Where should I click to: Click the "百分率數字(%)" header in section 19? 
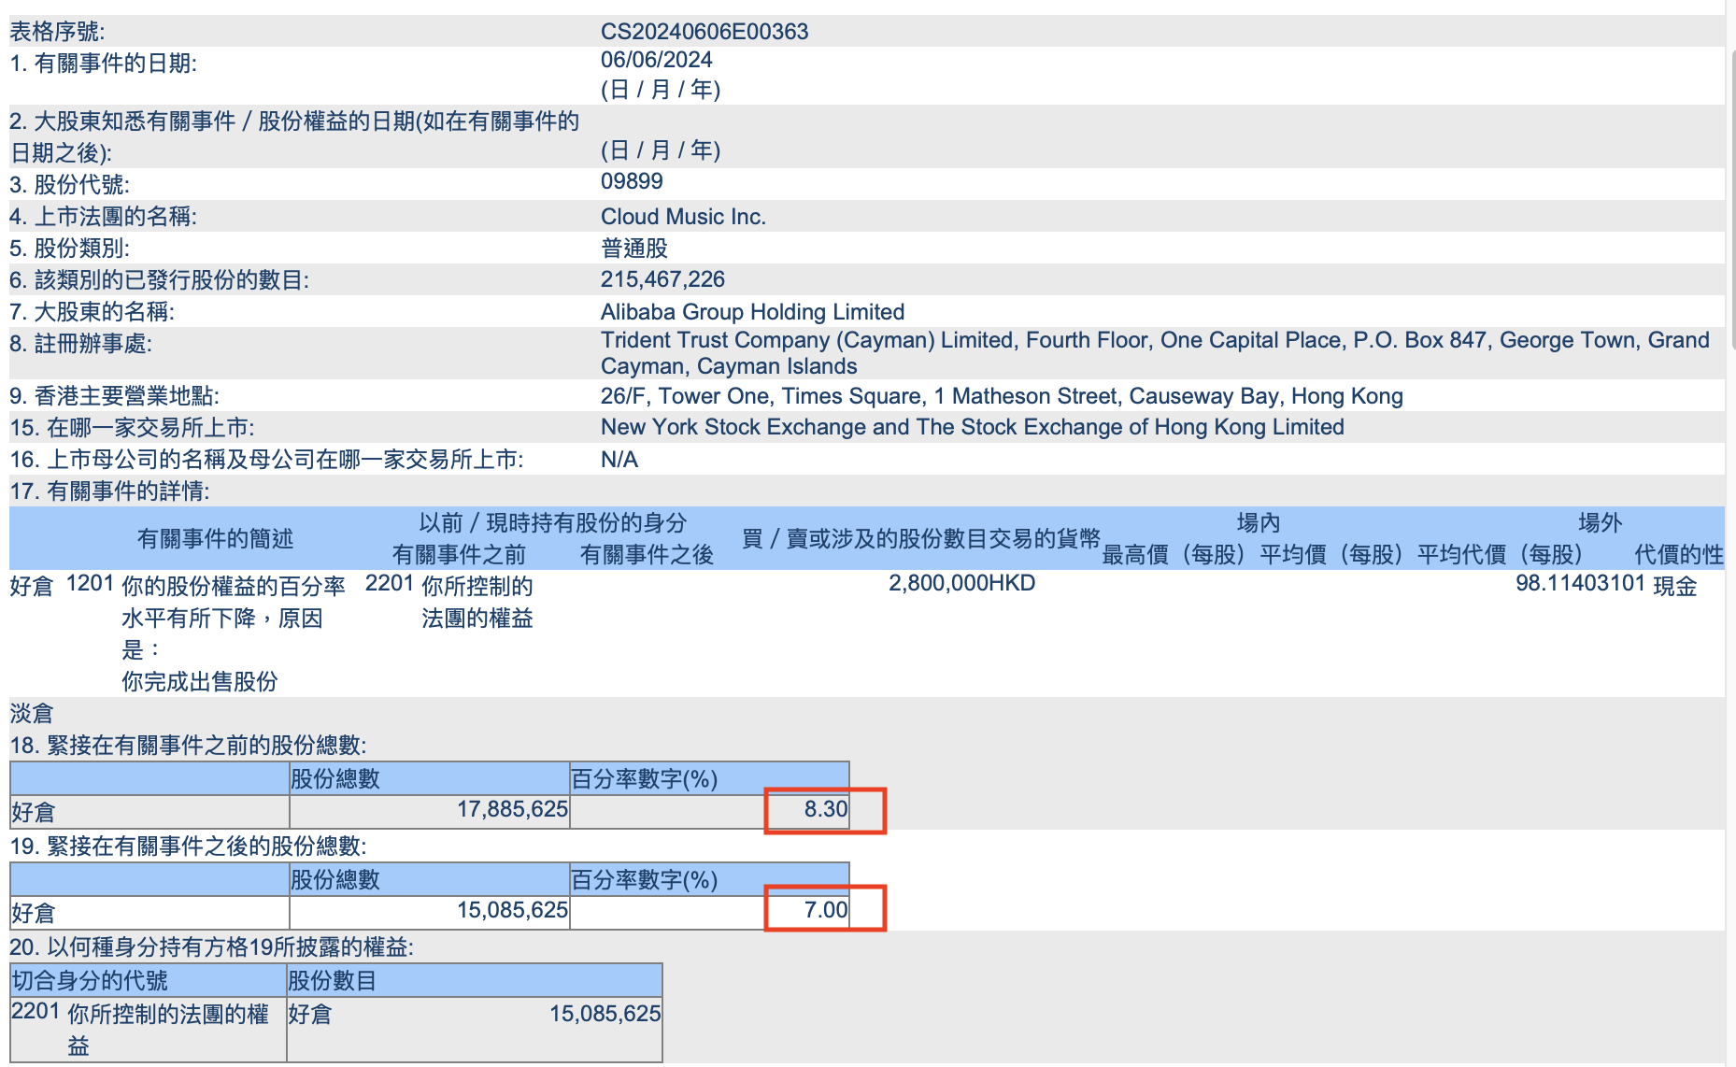pyautogui.click(x=645, y=880)
